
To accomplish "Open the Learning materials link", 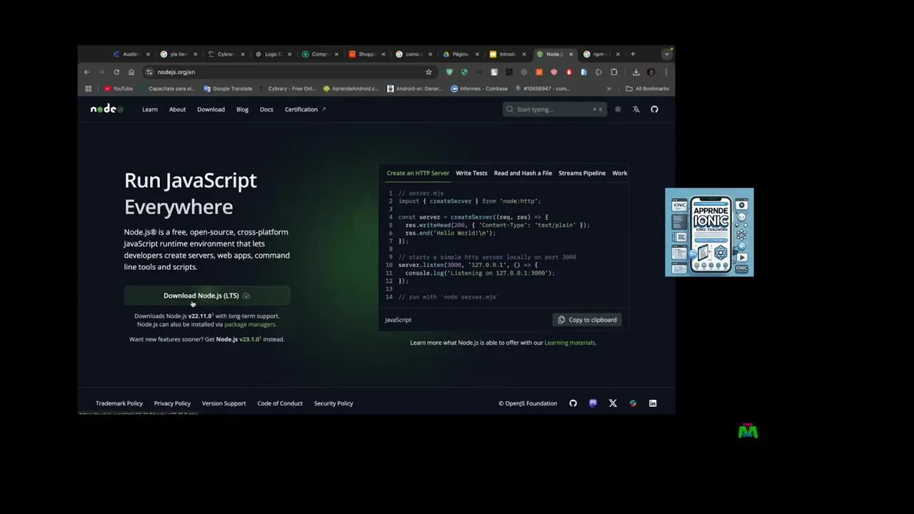I will [570, 343].
